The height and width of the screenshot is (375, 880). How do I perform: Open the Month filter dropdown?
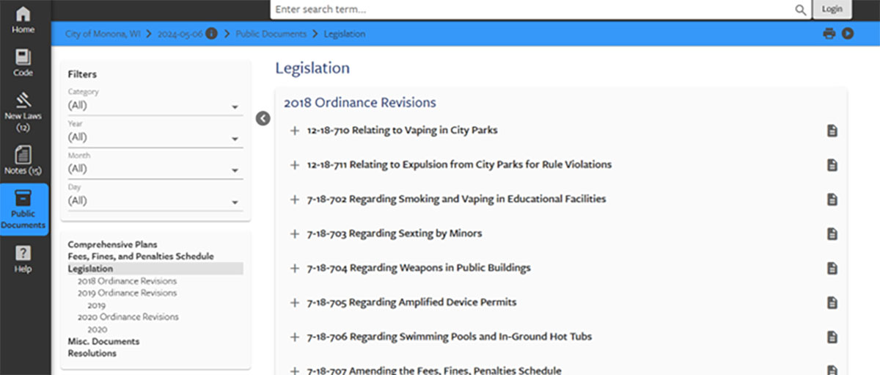[154, 169]
